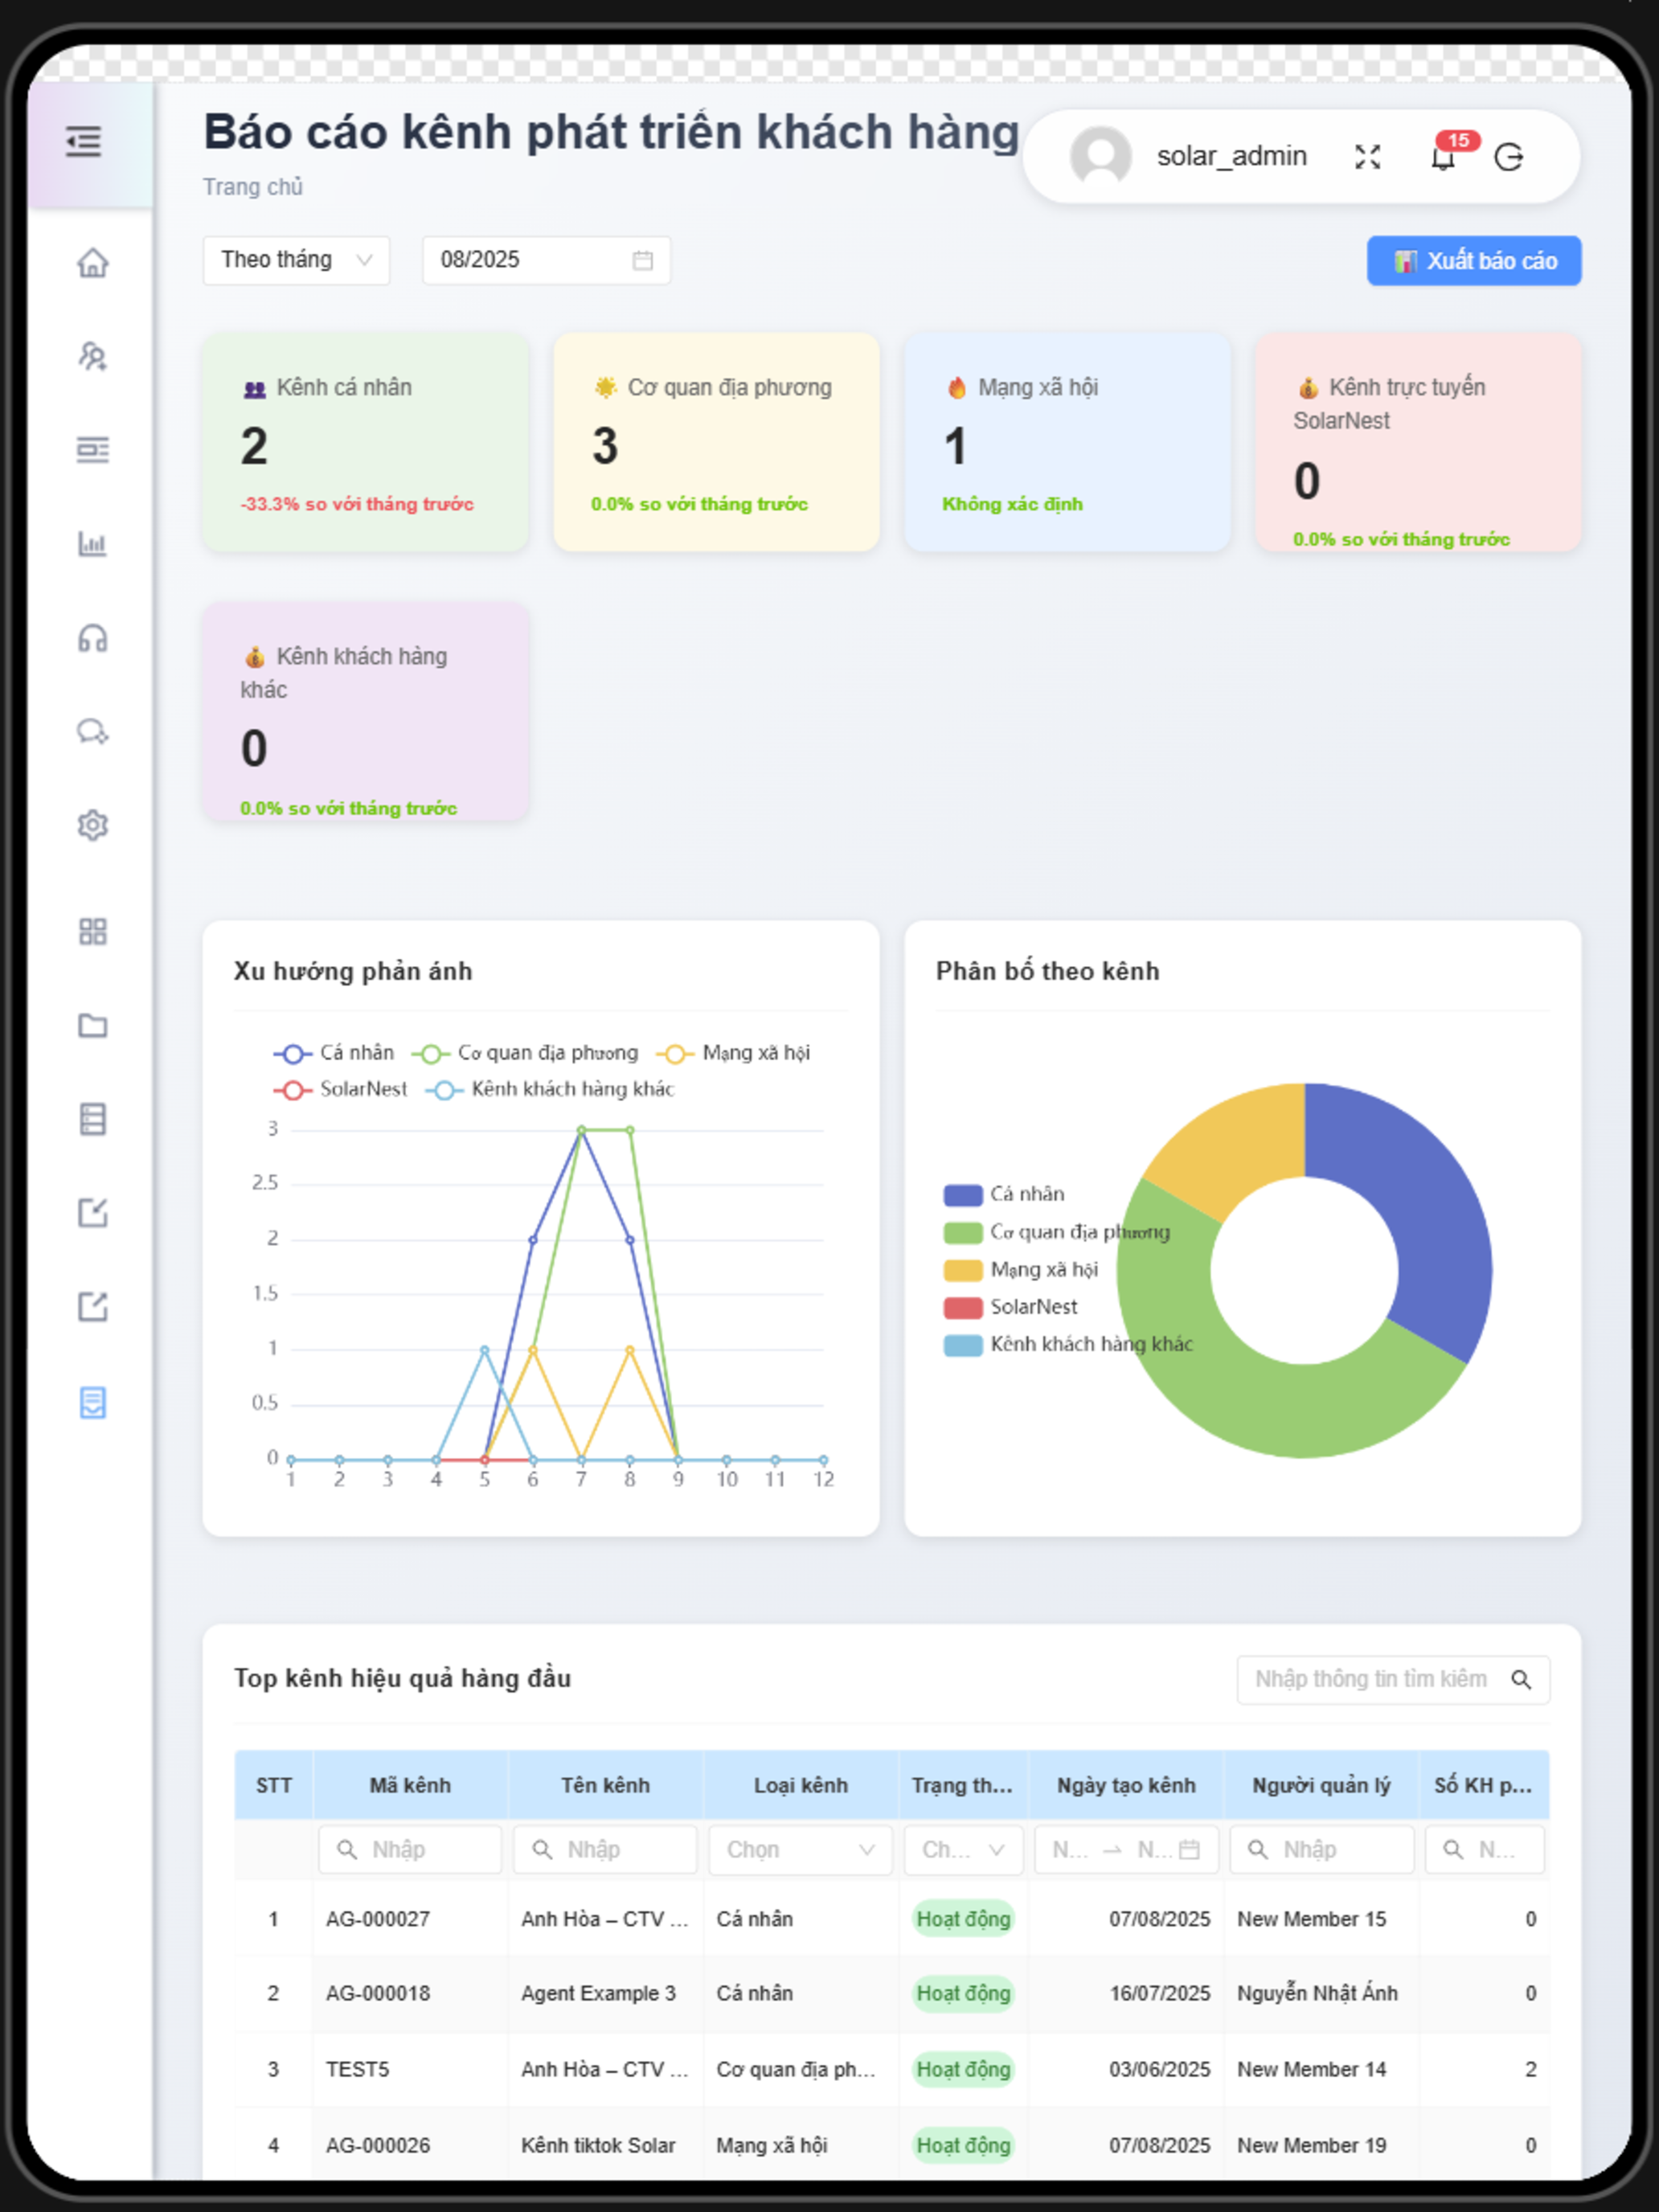This screenshot has height=2212, width=1659.
Task: Click the solar_admin username in the header
Action: (1231, 156)
